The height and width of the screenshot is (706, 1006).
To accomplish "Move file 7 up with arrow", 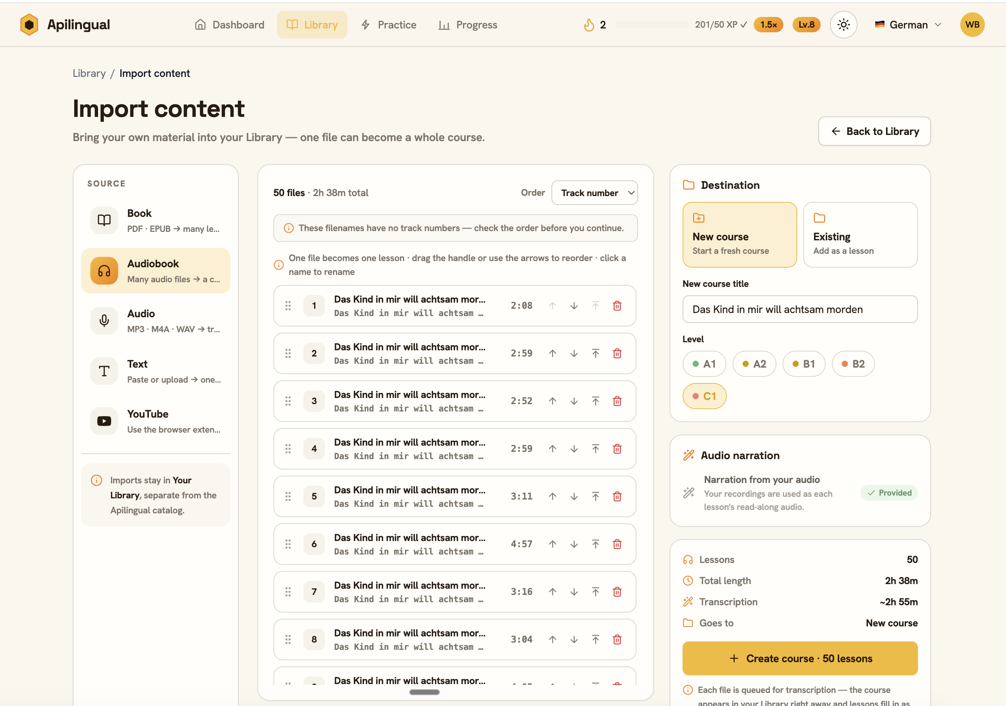I will [x=553, y=592].
